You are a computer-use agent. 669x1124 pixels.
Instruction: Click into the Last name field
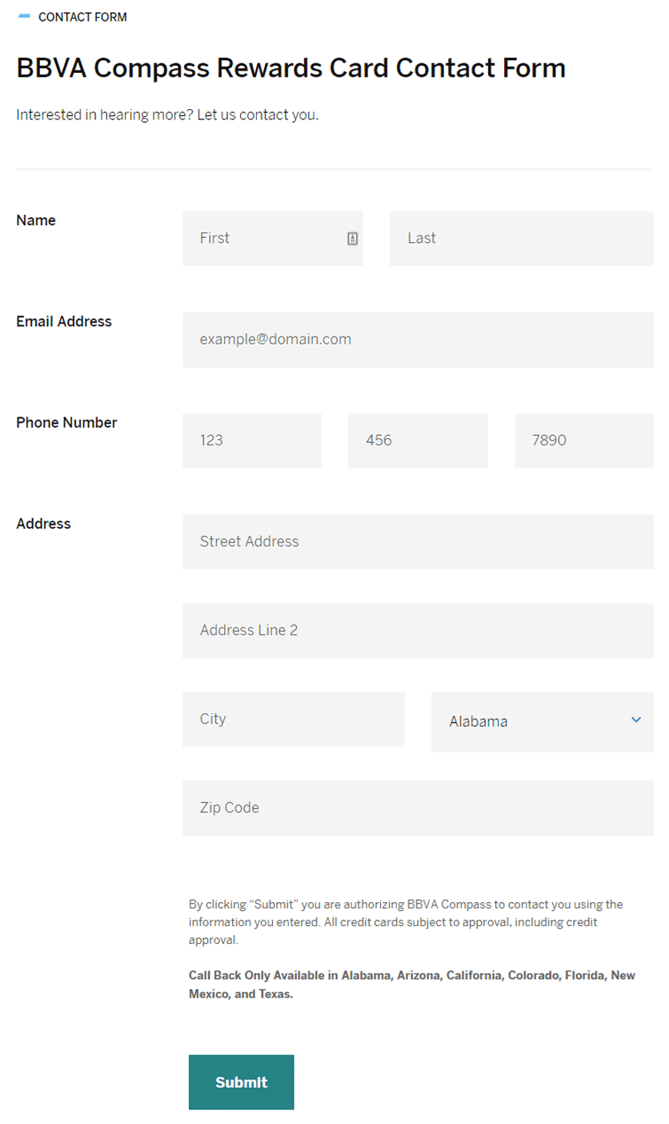pos(521,238)
